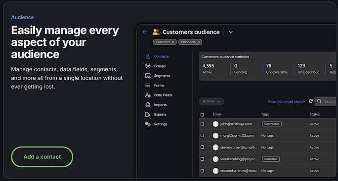The width and height of the screenshot is (338, 181).
Task: Click the Settings gears icon in sidebar
Action: (x=148, y=124)
